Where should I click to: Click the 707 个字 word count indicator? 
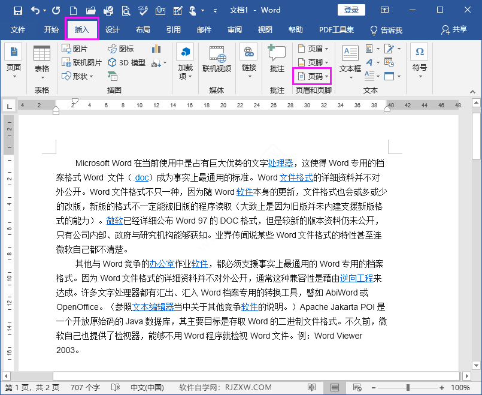(x=84, y=387)
